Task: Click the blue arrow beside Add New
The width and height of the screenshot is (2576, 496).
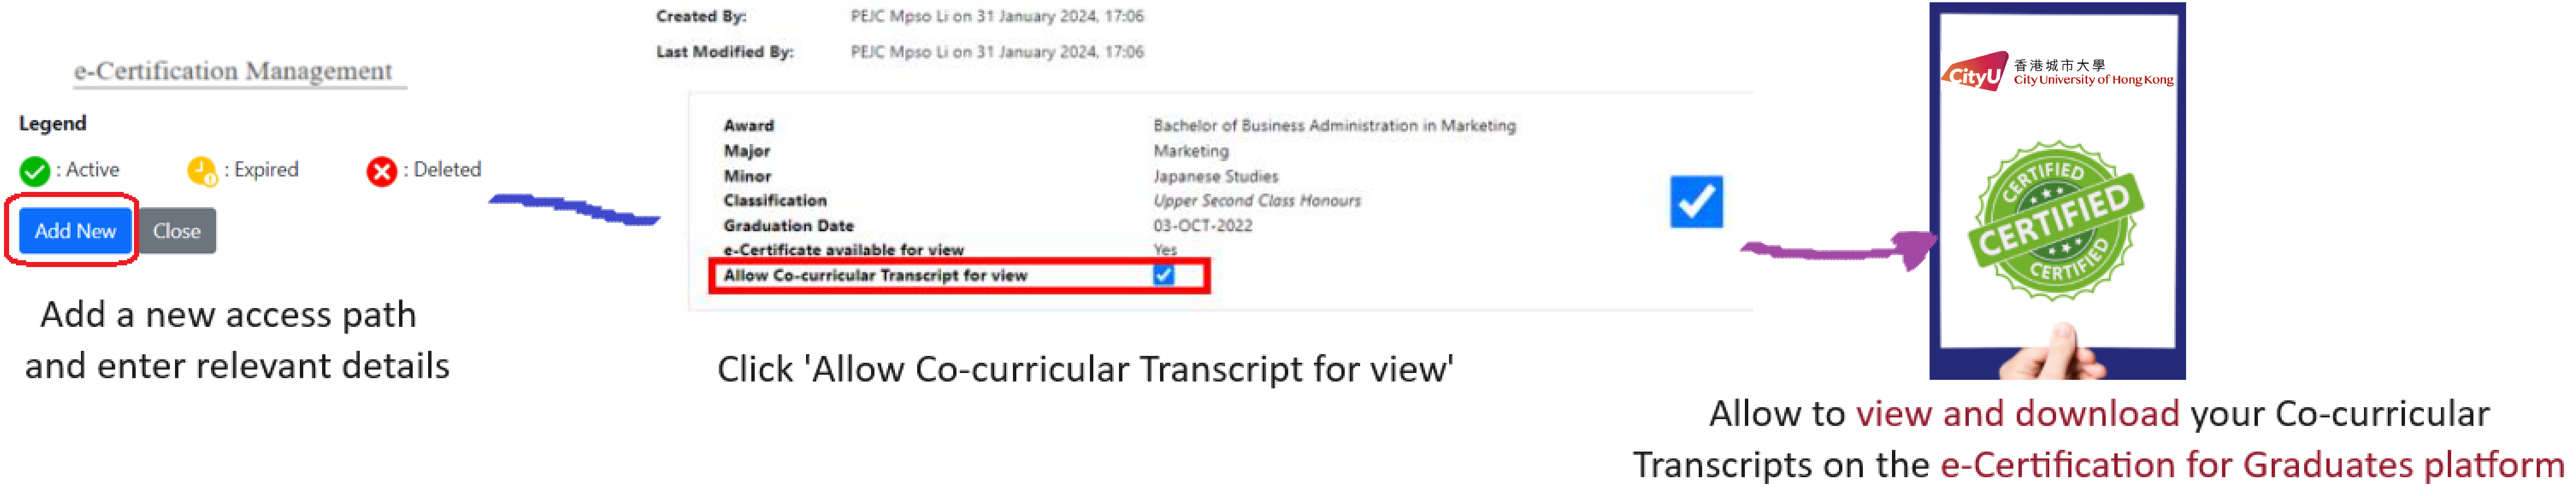Action: click(x=574, y=210)
